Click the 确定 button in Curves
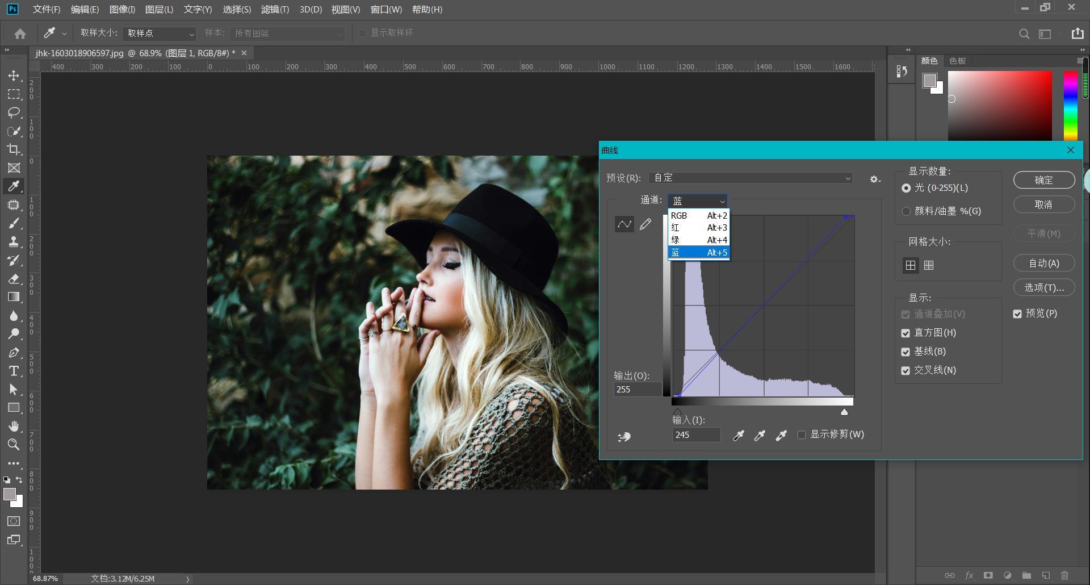This screenshot has width=1090, height=585. [x=1043, y=180]
